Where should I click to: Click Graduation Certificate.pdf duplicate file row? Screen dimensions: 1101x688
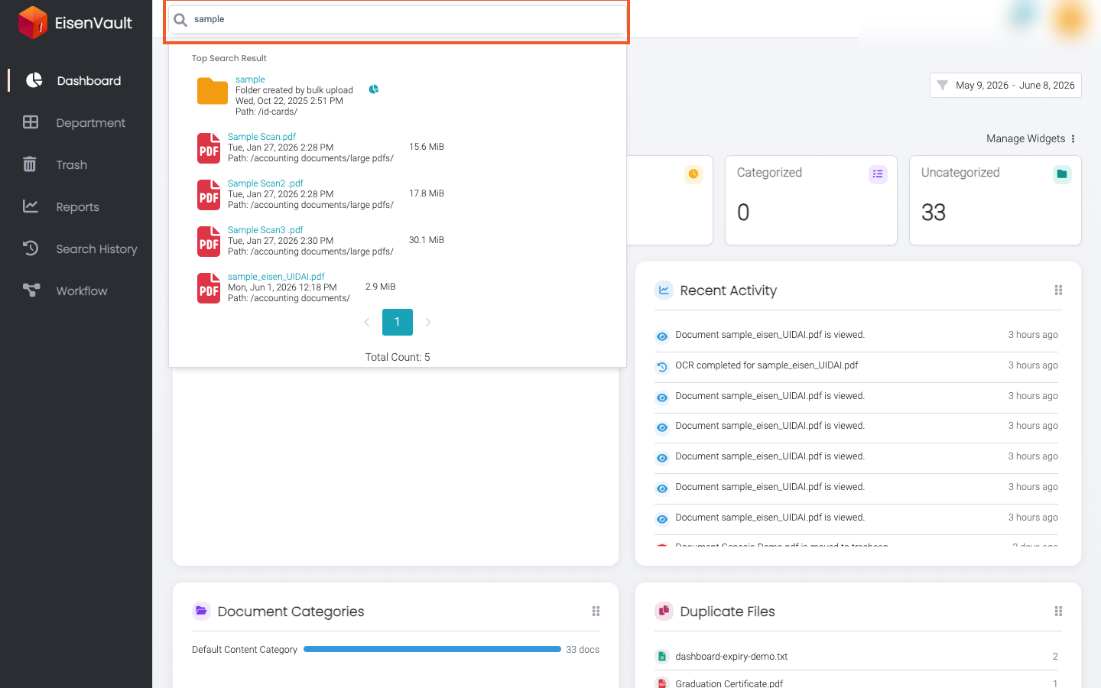tap(856, 682)
